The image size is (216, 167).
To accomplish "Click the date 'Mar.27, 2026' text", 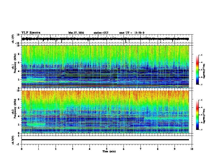I will [76, 33].
